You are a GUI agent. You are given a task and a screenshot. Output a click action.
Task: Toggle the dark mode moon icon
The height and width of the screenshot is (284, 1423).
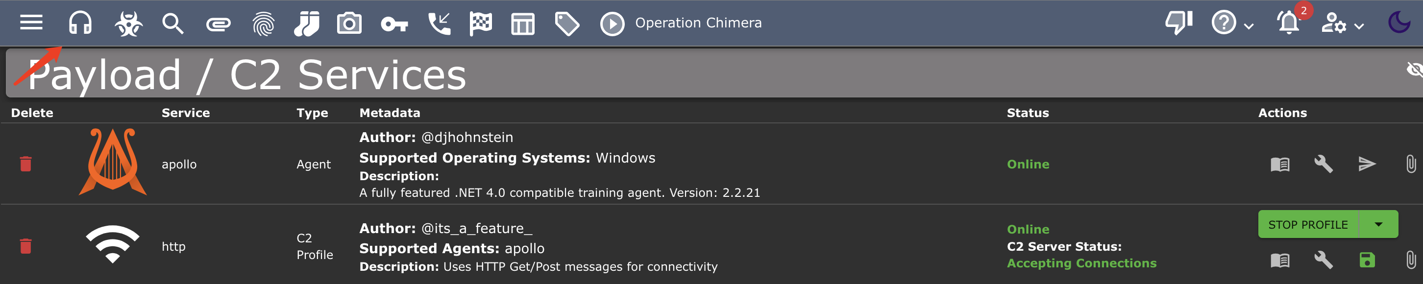1399,23
